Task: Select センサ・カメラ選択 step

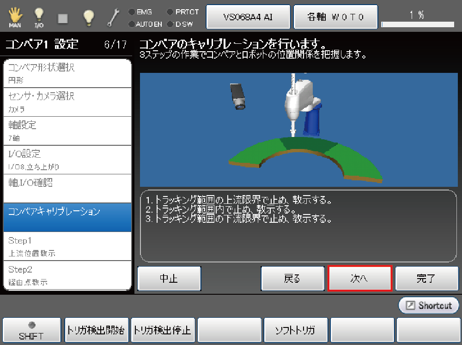Action: (67, 102)
